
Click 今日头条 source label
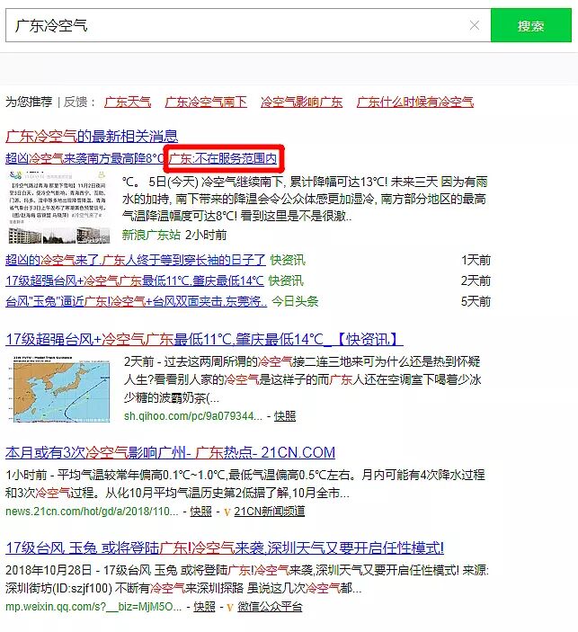pyautogui.click(x=295, y=301)
